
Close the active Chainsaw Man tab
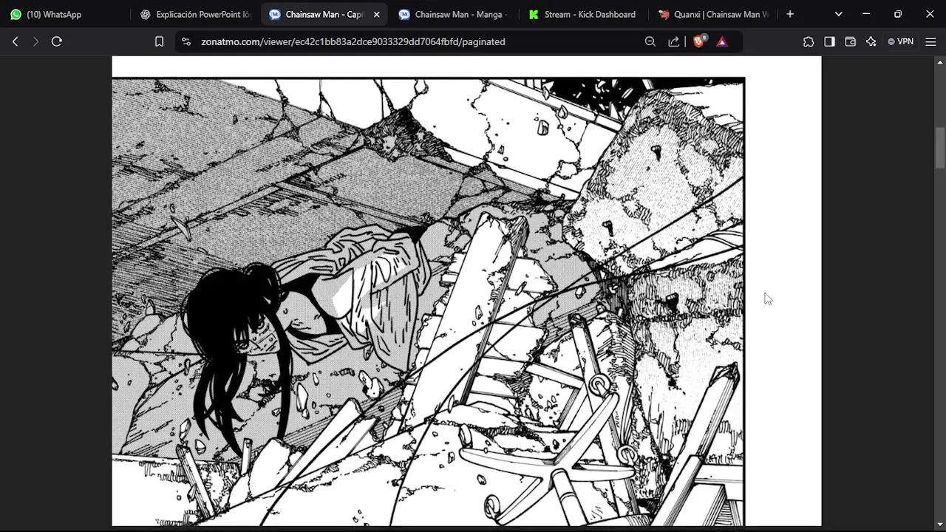tap(377, 14)
